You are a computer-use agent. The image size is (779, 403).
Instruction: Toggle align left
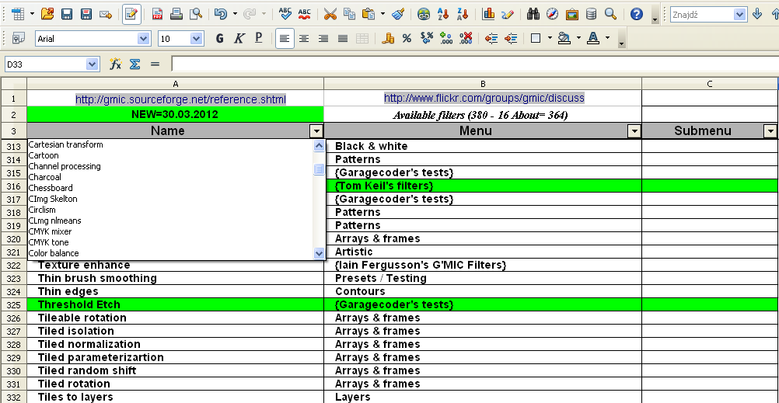[285, 38]
